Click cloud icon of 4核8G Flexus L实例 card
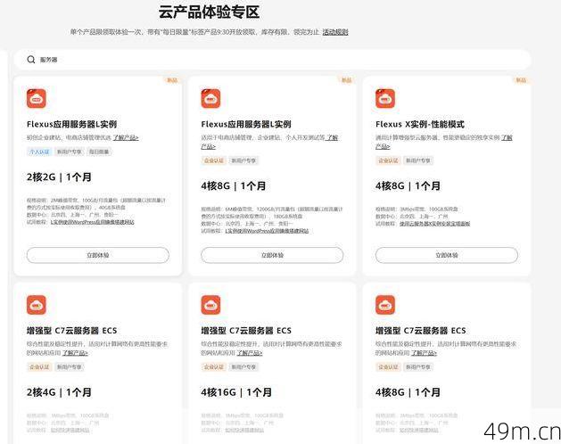The width and height of the screenshot is (561, 444). (x=210, y=98)
